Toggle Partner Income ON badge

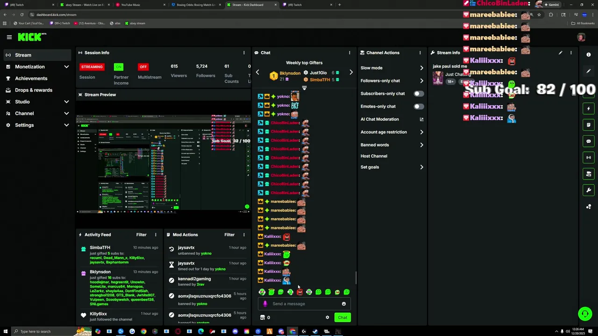point(119,67)
